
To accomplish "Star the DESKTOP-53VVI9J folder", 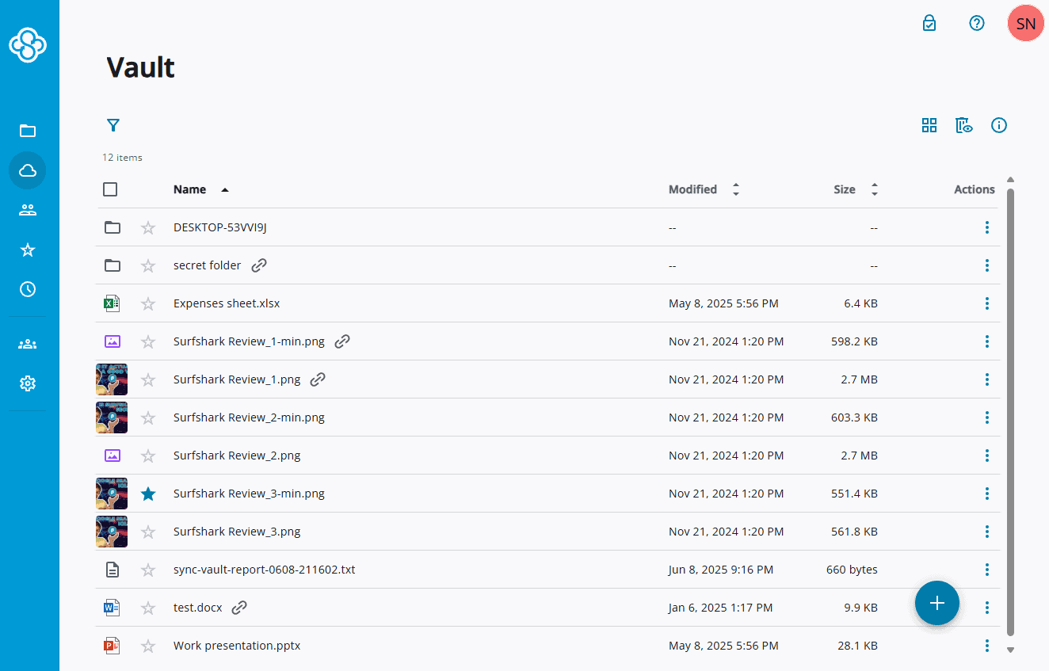I will click(x=148, y=227).
